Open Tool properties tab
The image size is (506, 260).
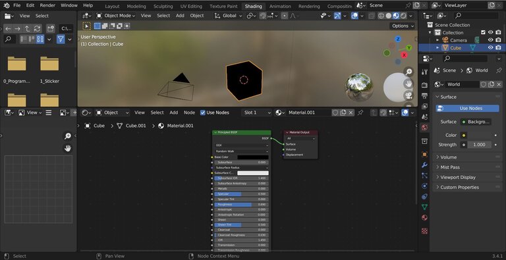coord(425,72)
